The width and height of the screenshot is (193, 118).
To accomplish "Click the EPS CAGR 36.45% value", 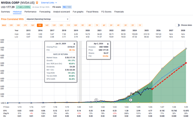I will coord(72,79).
